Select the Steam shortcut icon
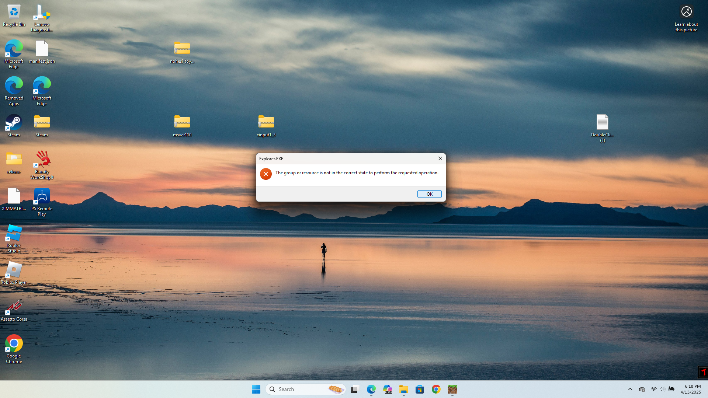The image size is (708, 398). [x=14, y=123]
